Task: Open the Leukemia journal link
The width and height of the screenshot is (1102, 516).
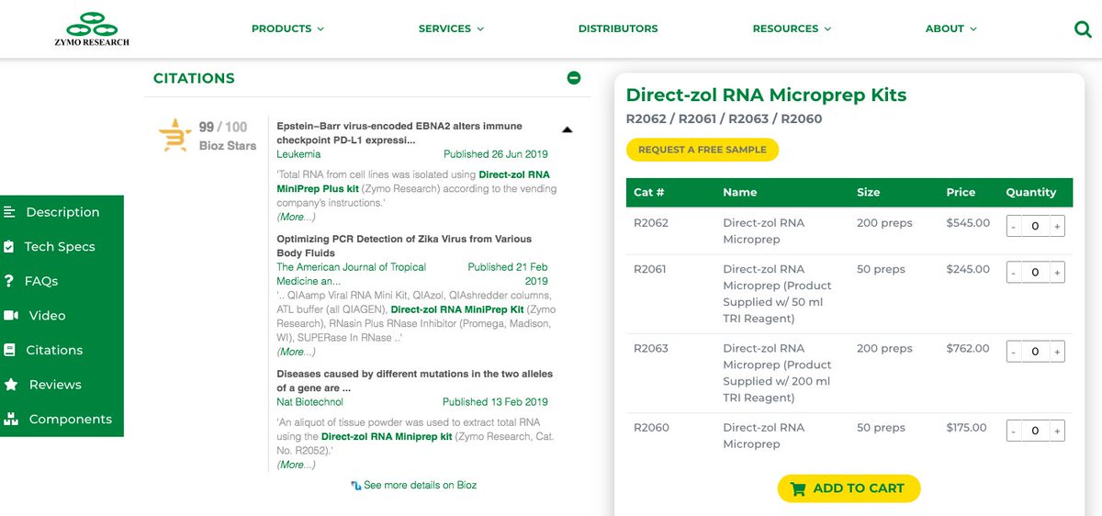Action: pyautogui.click(x=298, y=154)
